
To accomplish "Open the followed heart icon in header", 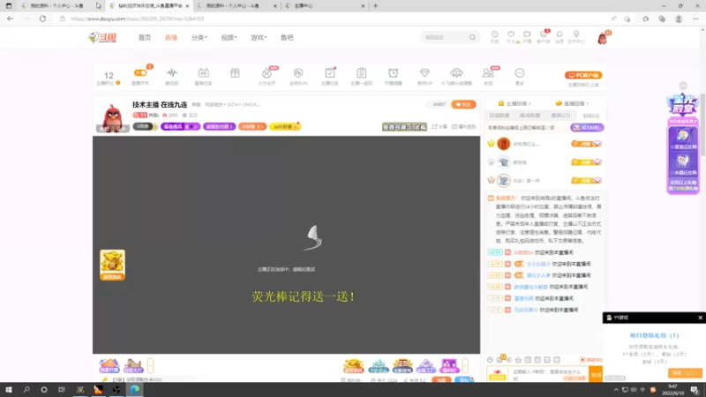I will 511,36.
